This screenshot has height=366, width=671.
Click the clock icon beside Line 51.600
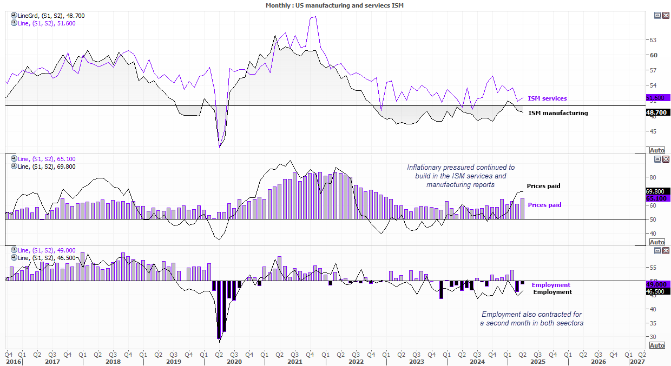point(14,23)
